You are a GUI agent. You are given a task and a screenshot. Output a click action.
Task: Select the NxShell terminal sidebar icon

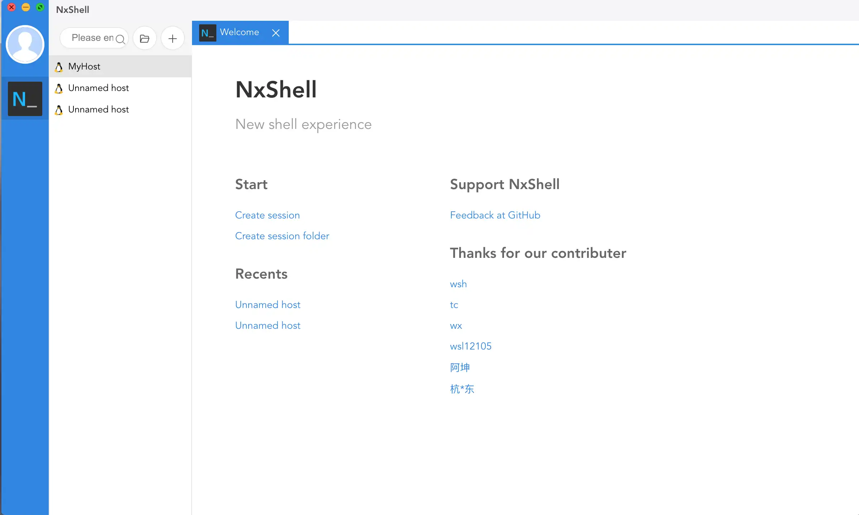(x=25, y=99)
